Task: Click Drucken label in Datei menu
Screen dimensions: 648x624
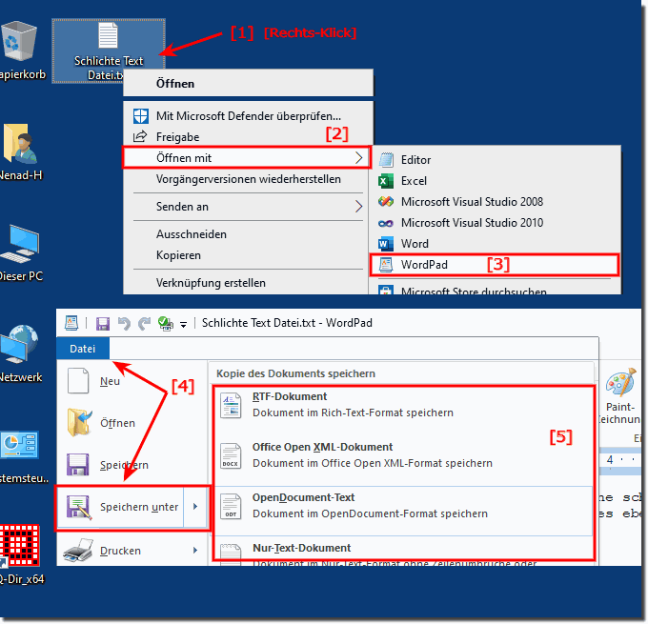Action: click(121, 551)
